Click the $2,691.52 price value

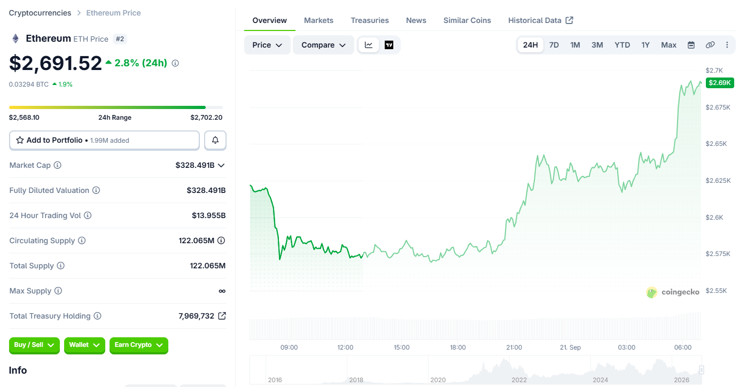click(56, 63)
